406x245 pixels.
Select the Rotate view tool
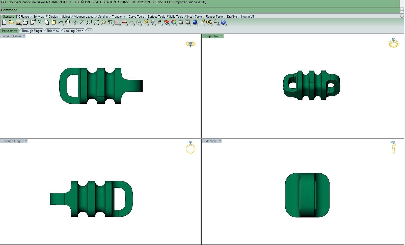pyautogui.click(x=75, y=22)
